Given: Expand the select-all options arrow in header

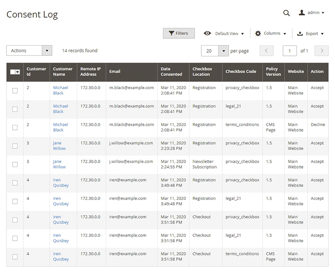Looking at the screenshot, I should click(x=18, y=72).
